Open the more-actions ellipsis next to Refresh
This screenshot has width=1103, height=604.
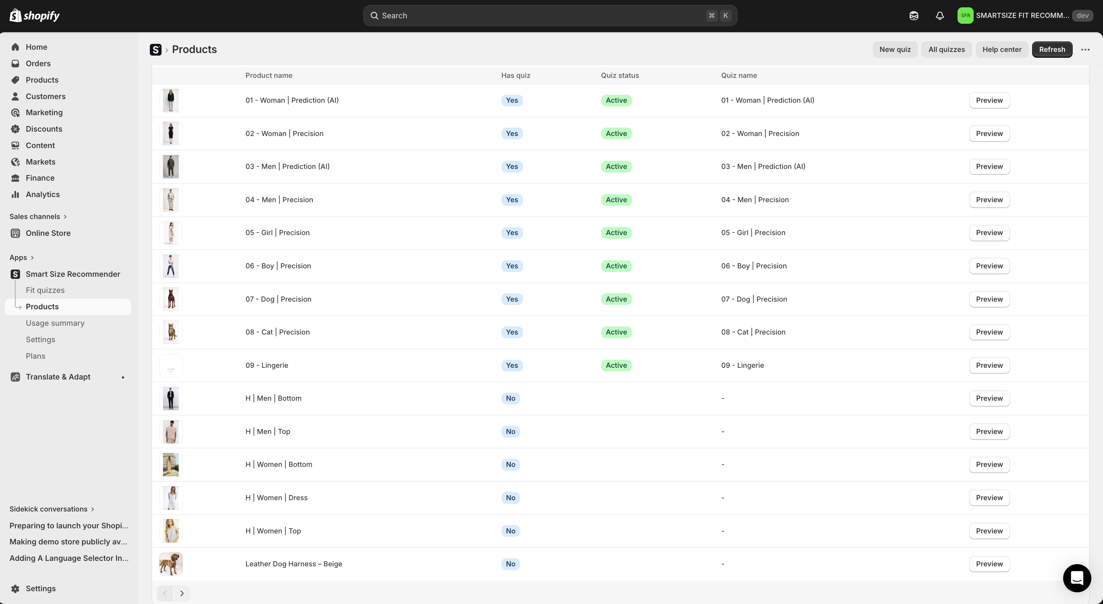pyautogui.click(x=1085, y=49)
